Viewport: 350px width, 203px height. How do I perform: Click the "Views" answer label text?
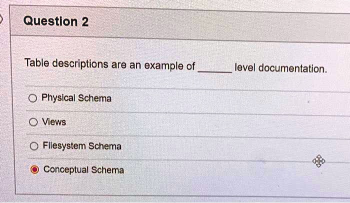[54, 122]
